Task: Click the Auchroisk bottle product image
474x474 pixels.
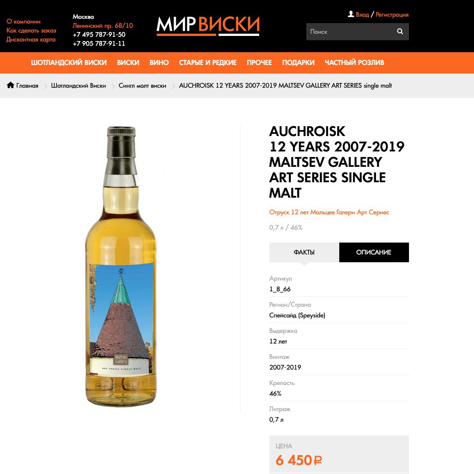Action: coord(121,267)
